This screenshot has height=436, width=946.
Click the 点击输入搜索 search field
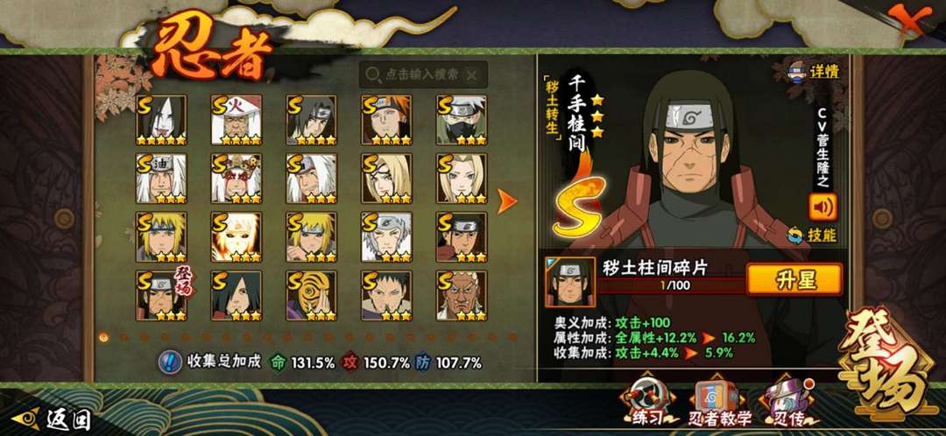(x=423, y=74)
